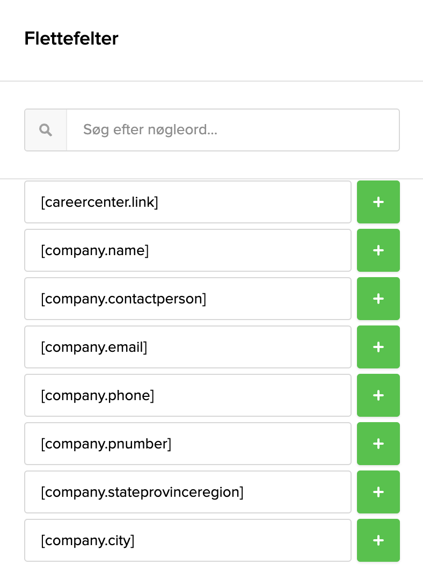Click the Flettefelter panel heading
Viewport: 423px width, 565px height.
(x=71, y=39)
